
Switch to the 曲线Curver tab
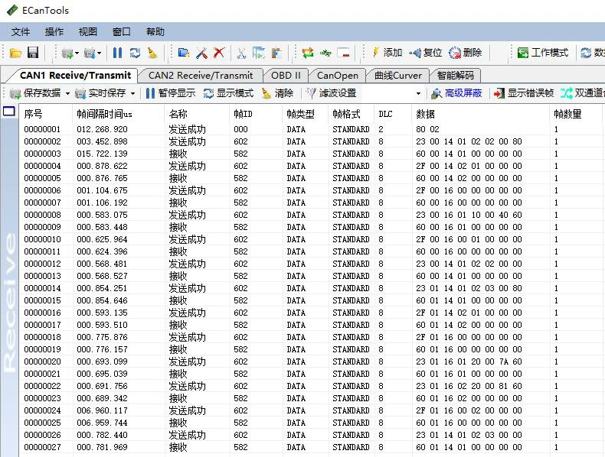point(397,75)
